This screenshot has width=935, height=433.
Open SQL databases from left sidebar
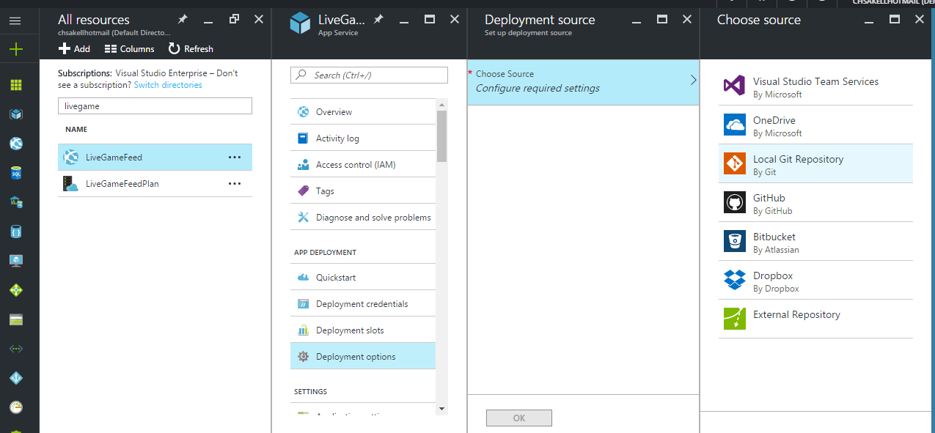(x=15, y=173)
